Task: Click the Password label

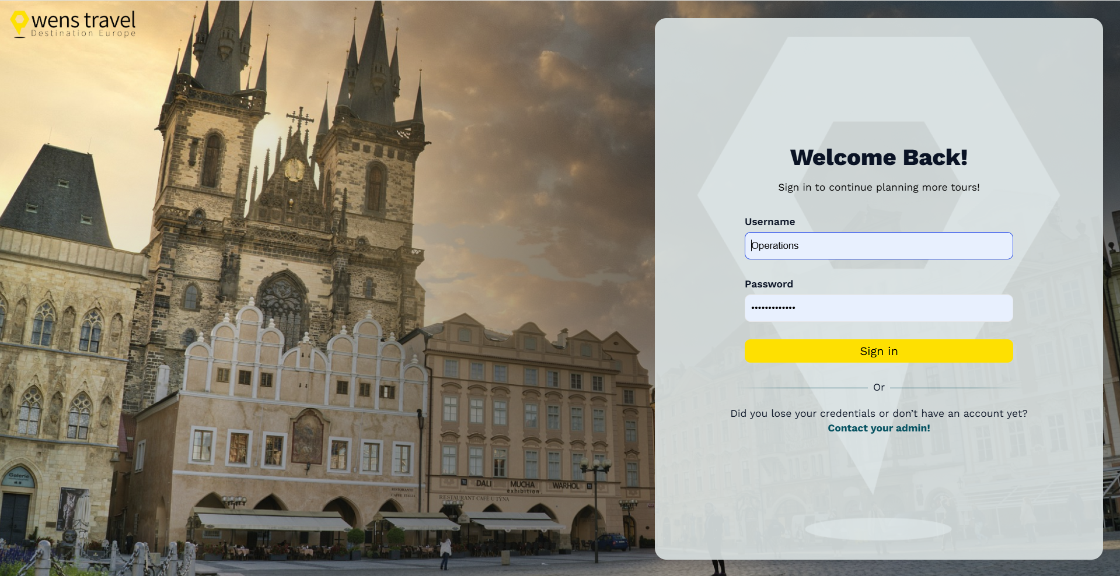Action: click(x=769, y=284)
